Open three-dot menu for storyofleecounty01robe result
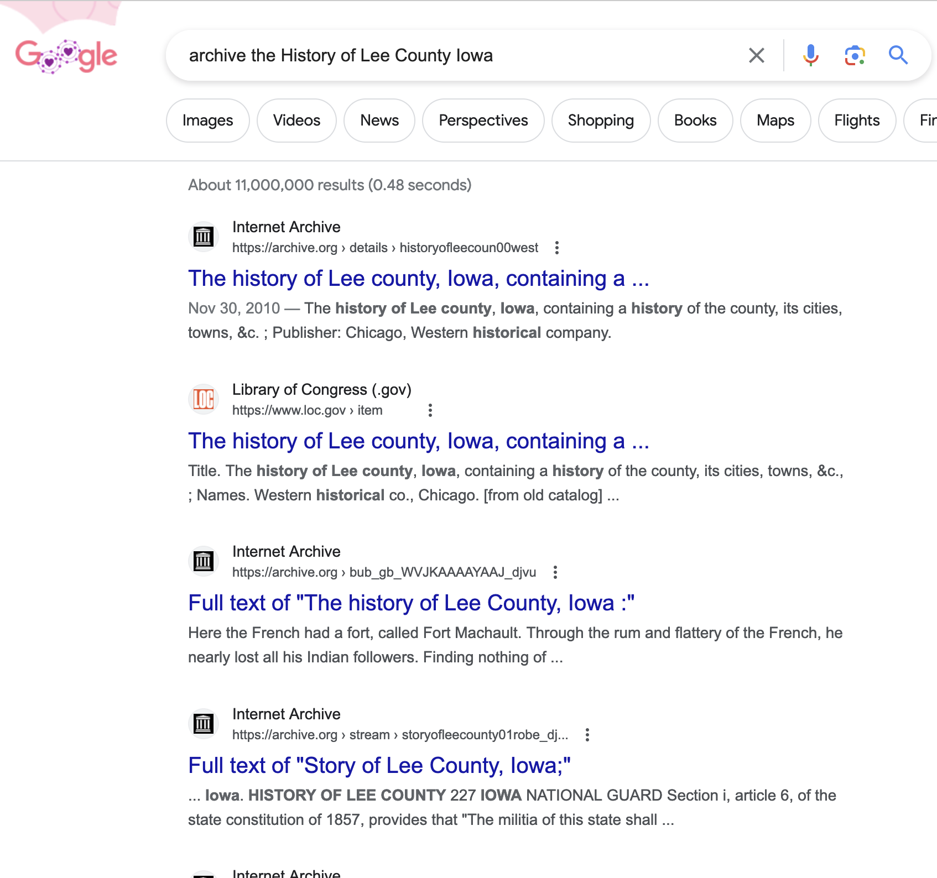937x878 pixels. click(587, 735)
